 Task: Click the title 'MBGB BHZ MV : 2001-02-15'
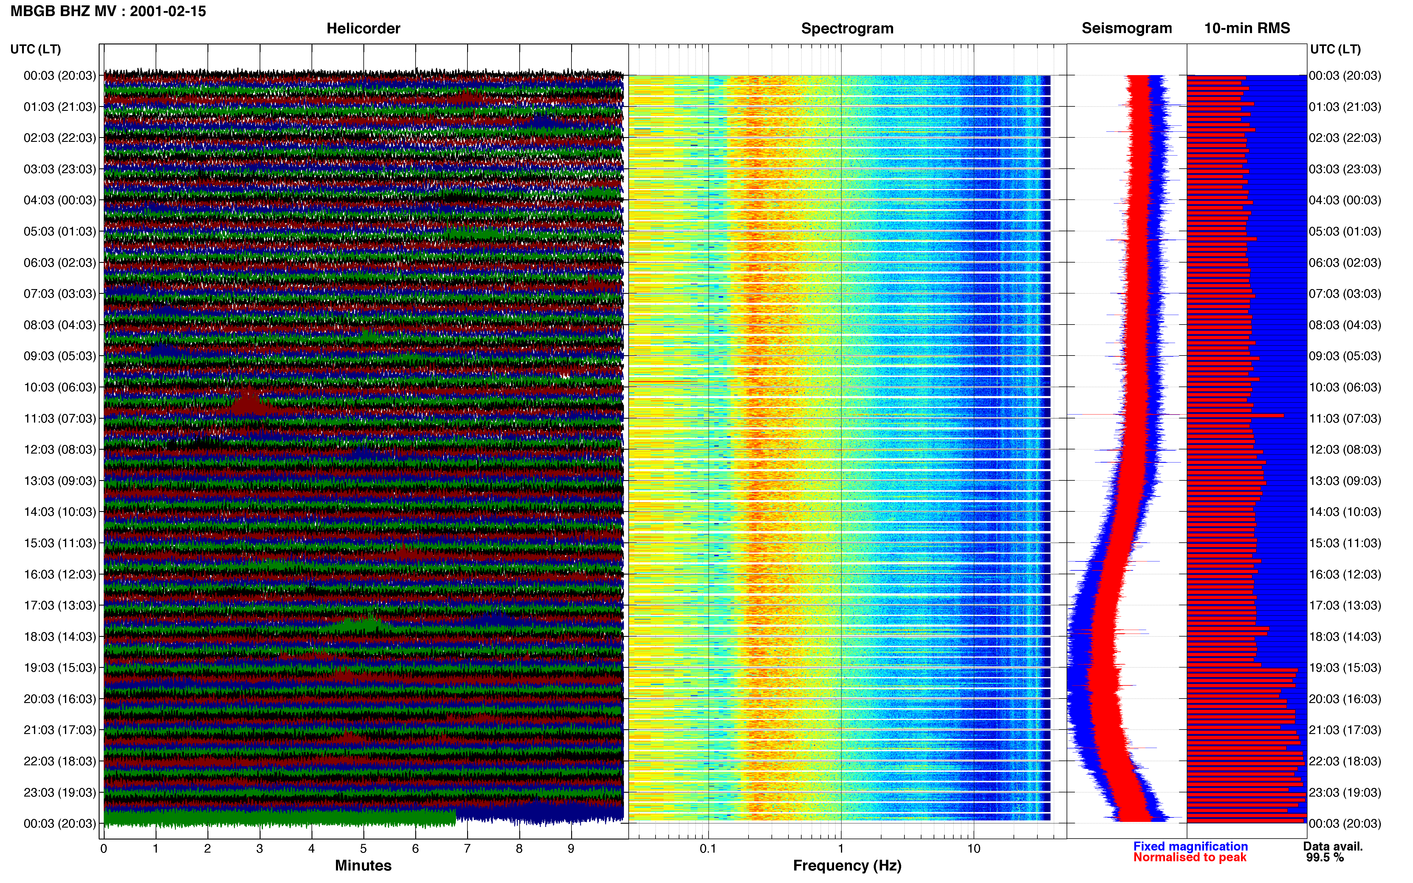[x=108, y=11]
